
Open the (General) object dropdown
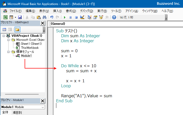tap(116, 24)
